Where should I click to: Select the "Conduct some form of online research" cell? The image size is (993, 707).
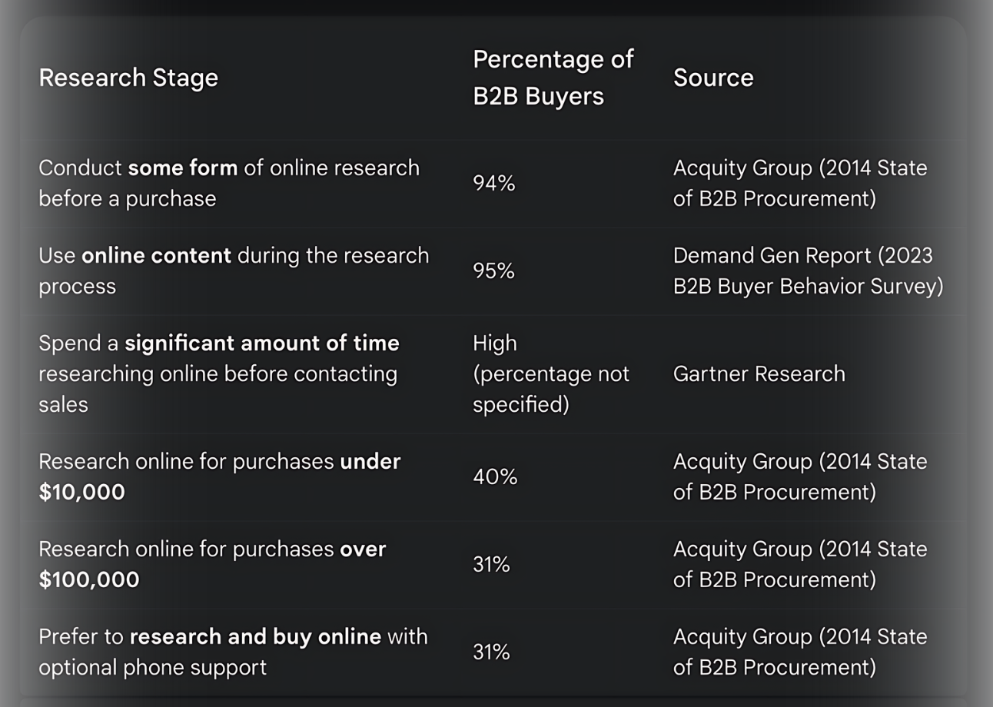[229, 183]
